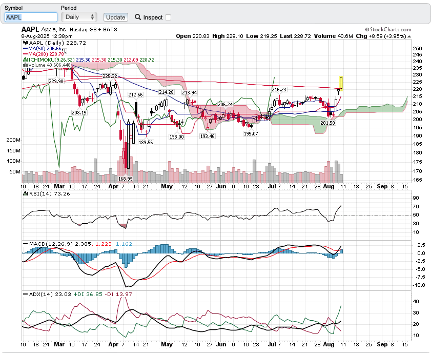Click the ADX(14) legend line marker
Image resolution: width=431 pixels, height=353 pixels.
pyautogui.click(x=25, y=293)
